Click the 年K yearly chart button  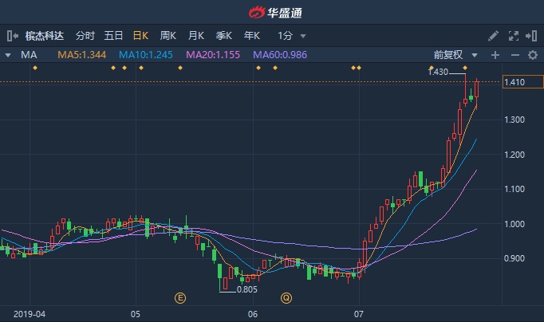click(x=251, y=36)
